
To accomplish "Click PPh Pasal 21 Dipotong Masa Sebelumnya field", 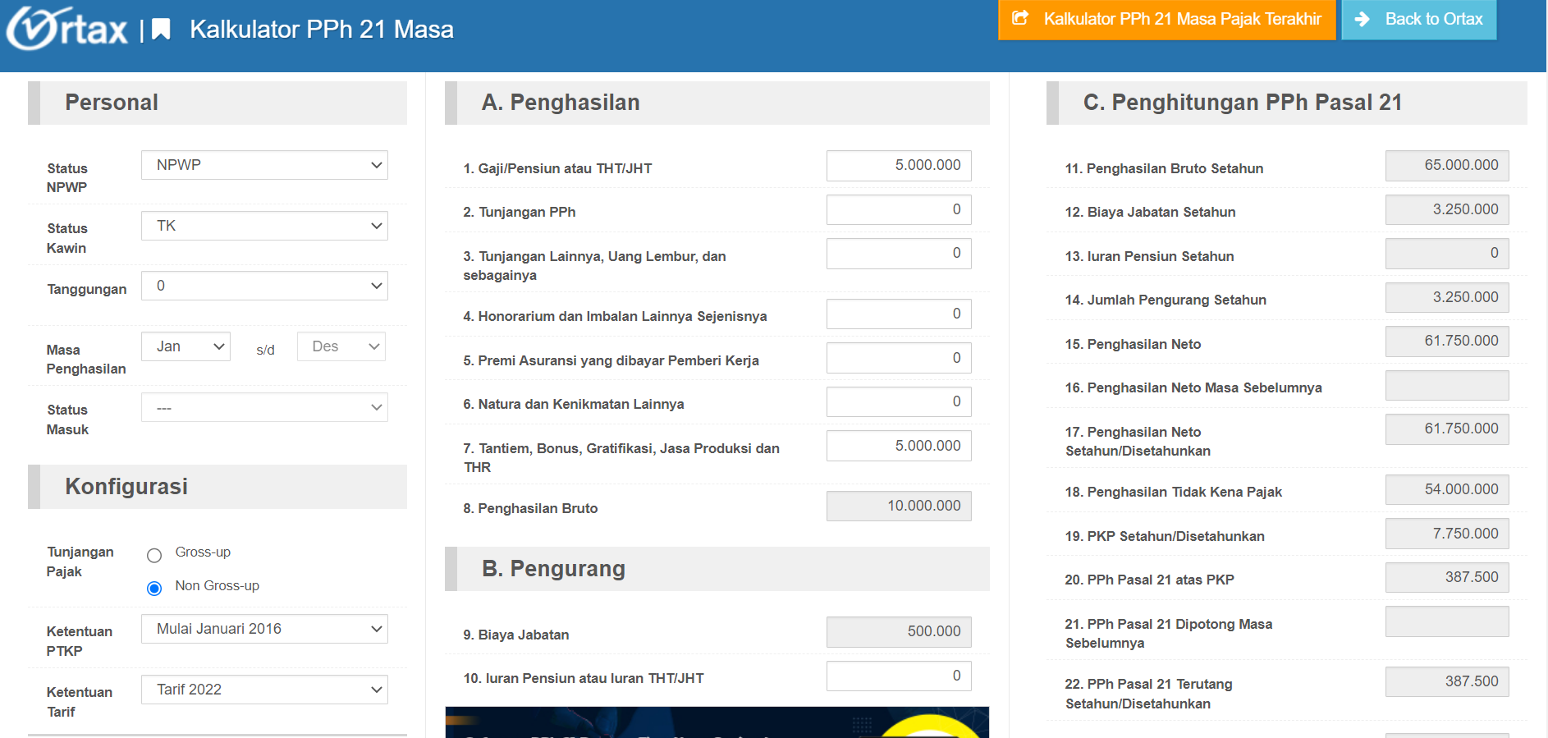I will pyautogui.click(x=1447, y=621).
